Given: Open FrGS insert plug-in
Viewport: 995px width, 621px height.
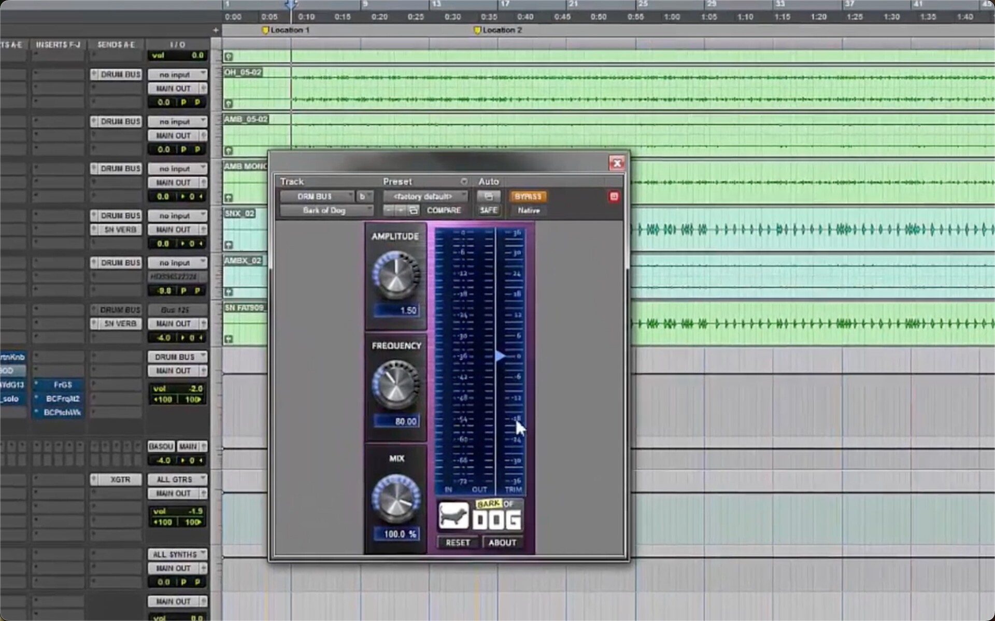Looking at the screenshot, I should 58,385.
